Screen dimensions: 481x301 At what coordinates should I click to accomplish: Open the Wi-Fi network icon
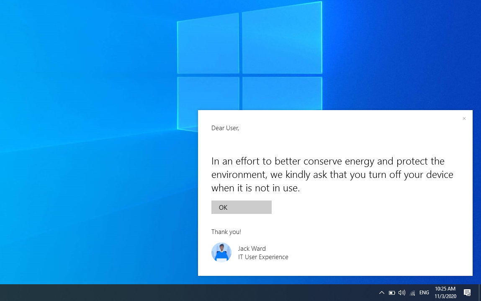click(x=412, y=293)
